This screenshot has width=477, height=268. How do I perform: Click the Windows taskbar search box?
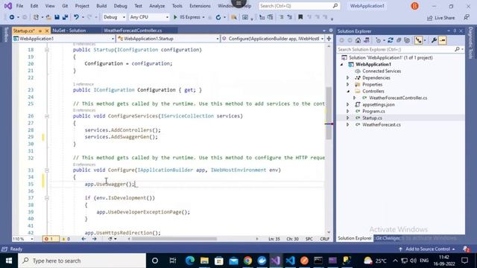(x=82, y=261)
